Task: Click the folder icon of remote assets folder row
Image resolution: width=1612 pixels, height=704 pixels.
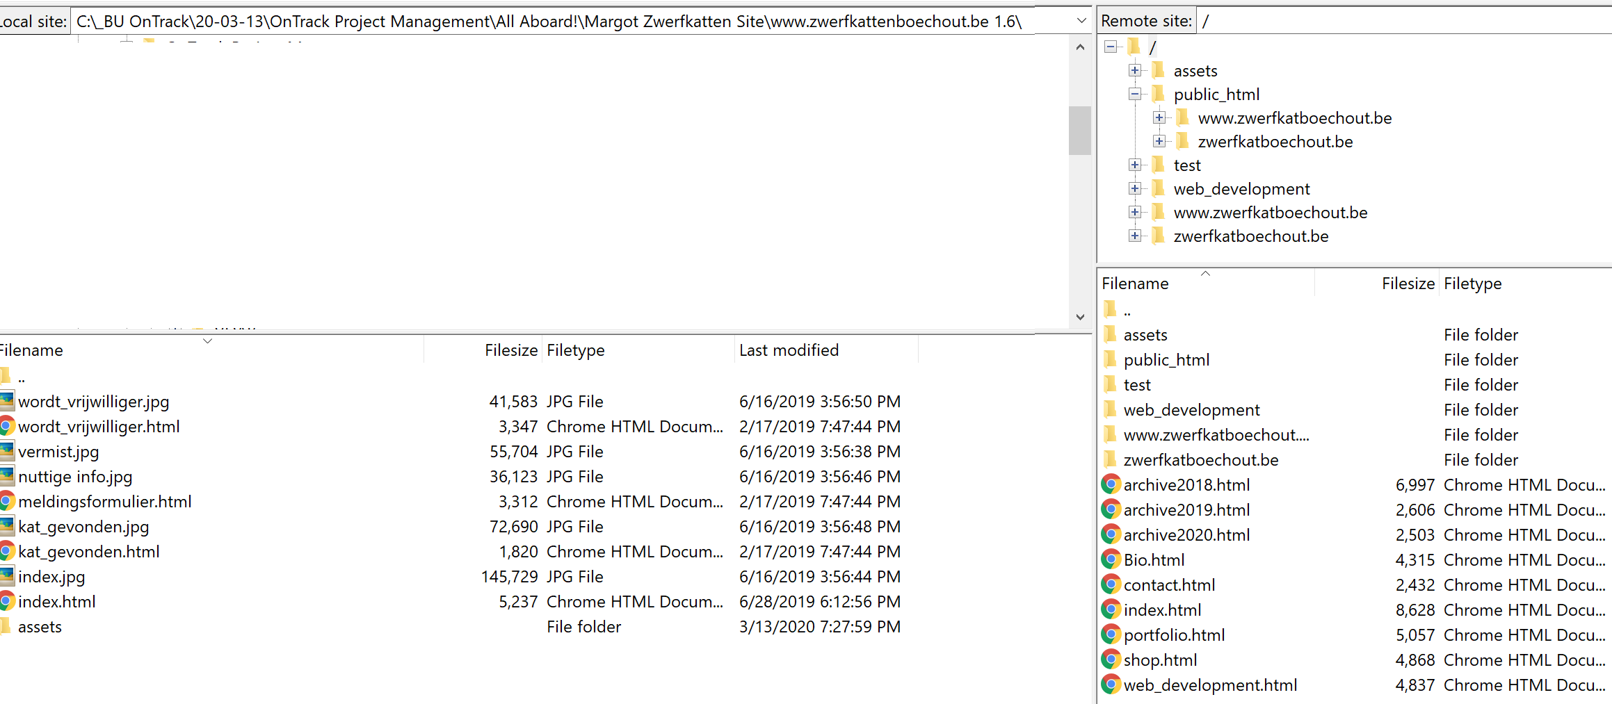Action: (1111, 334)
